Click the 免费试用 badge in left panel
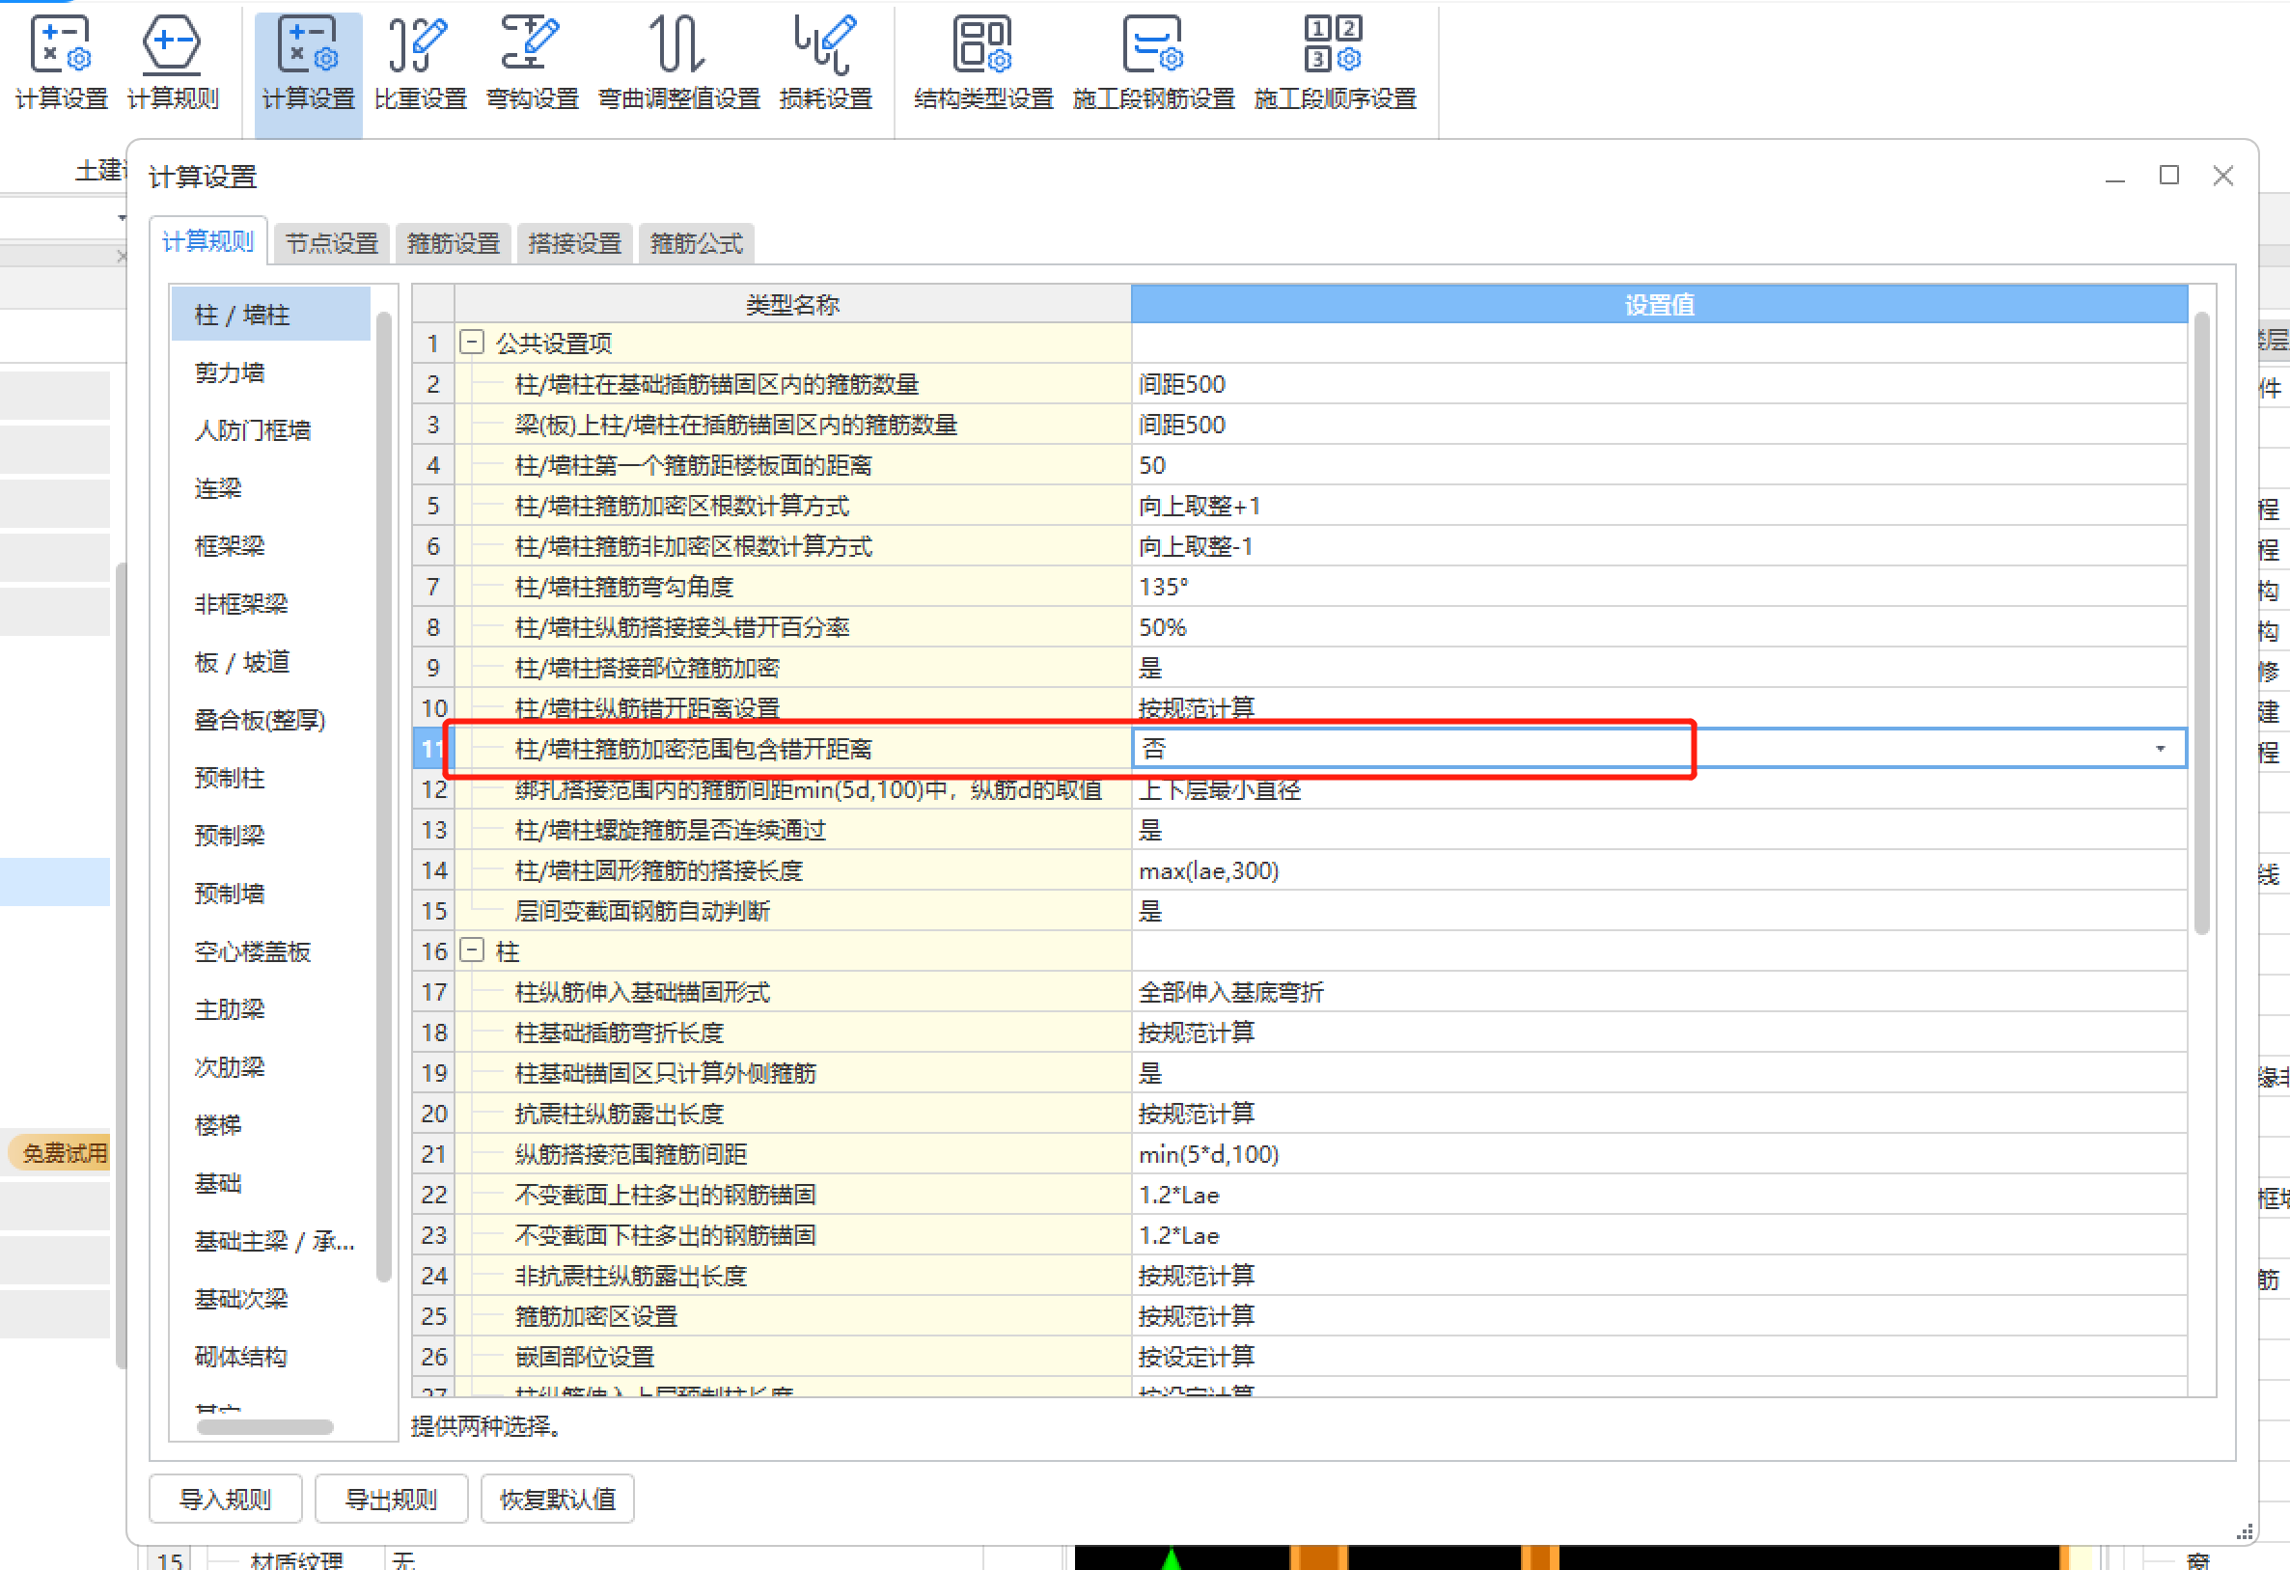Image resolution: width=2290 pixels, height=1570 pixels. 62,1152
